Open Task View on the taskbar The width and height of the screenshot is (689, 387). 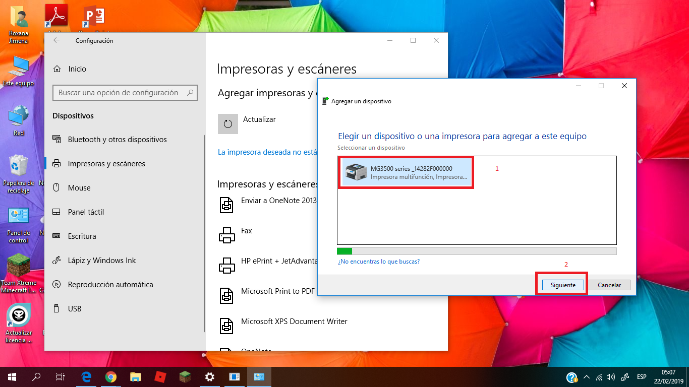pyautogui.click(x=61, y=377)
